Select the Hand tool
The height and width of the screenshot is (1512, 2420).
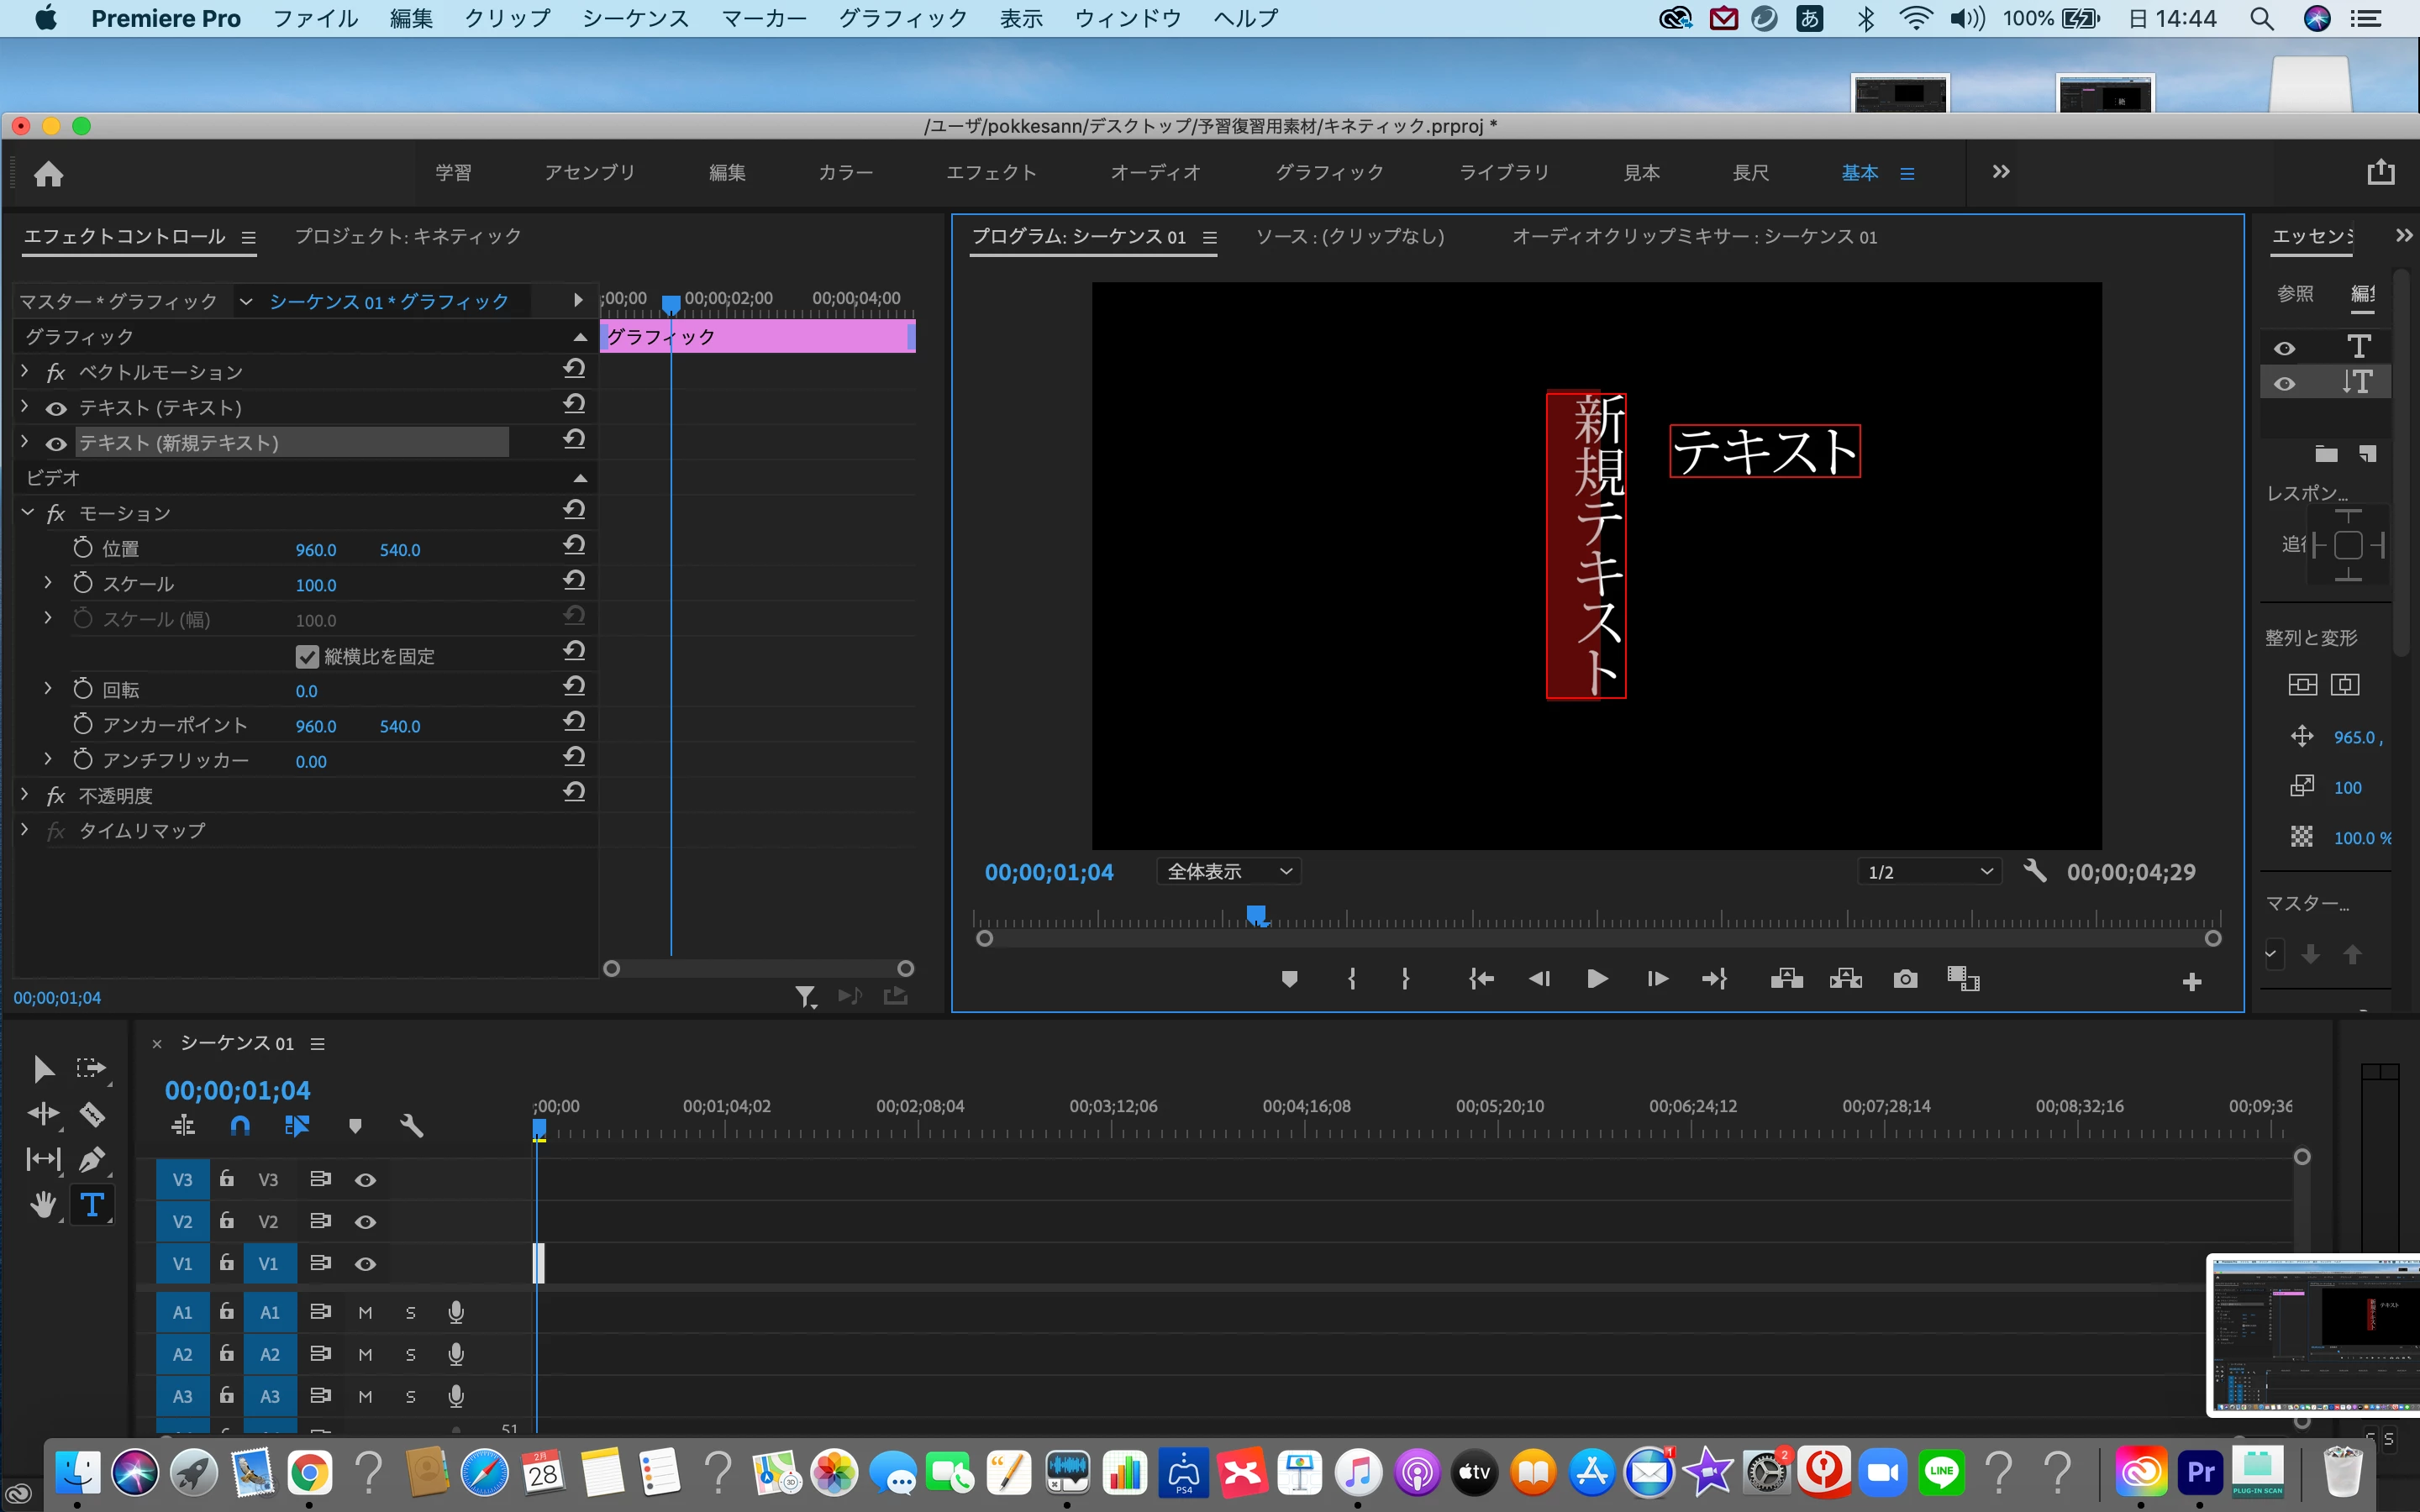[42, 1205]
